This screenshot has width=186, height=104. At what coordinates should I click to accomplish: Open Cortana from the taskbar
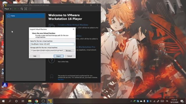point(16,101)
